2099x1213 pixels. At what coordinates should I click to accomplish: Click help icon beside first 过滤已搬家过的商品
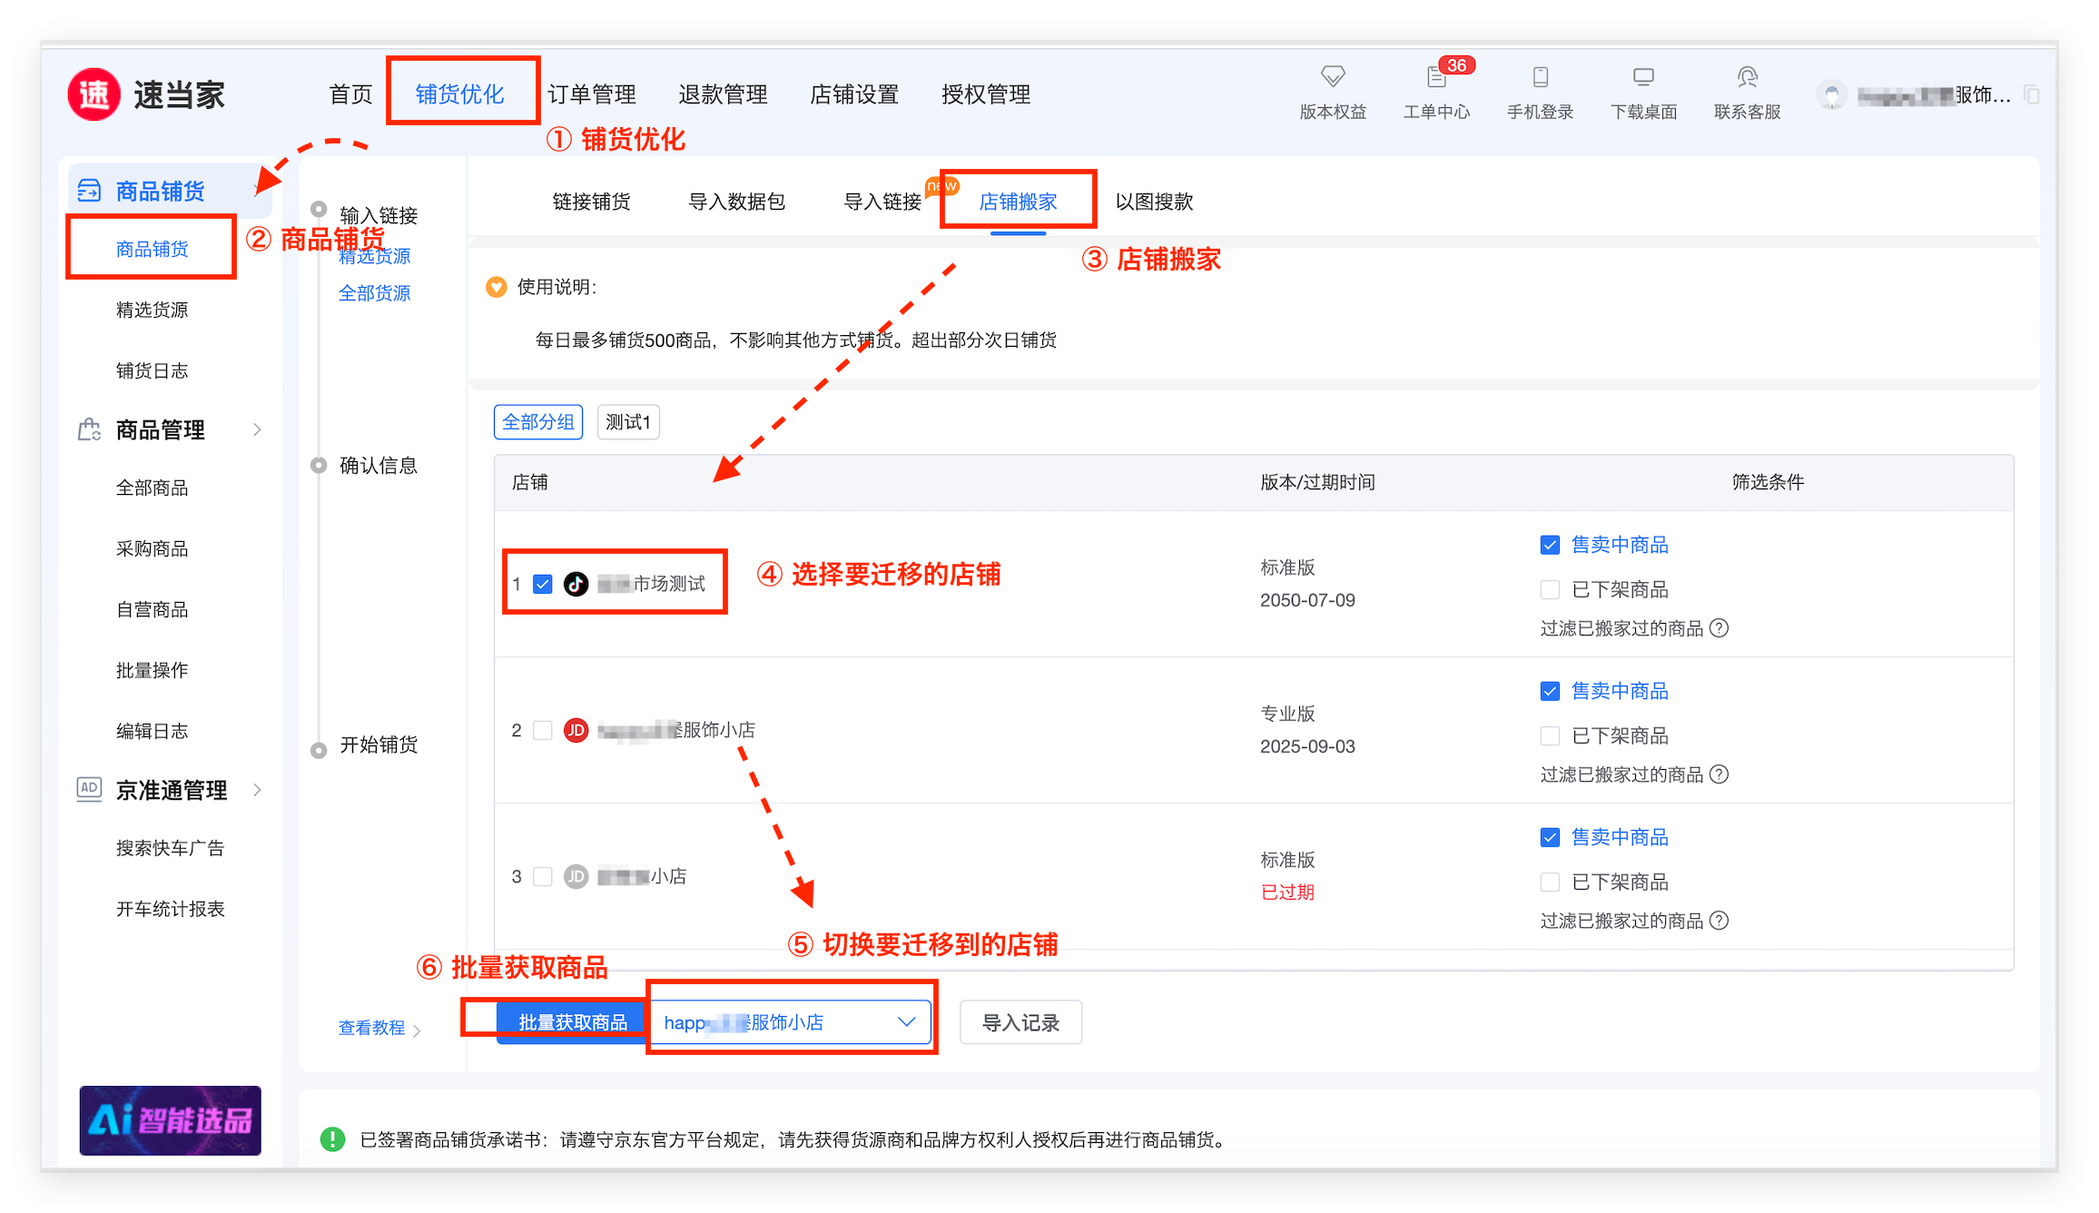click(1719, 628)
